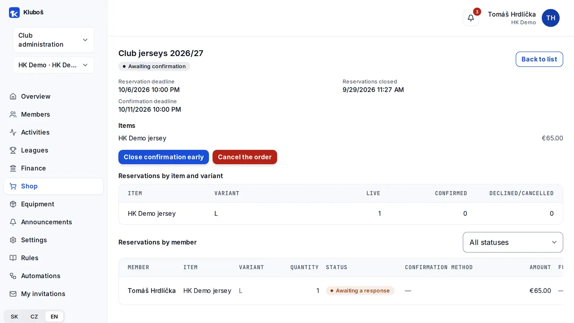Click the Shop cart icon
The width and height of the screenshot is (574, 323).
pyautogui.click(x=13, y=186)
